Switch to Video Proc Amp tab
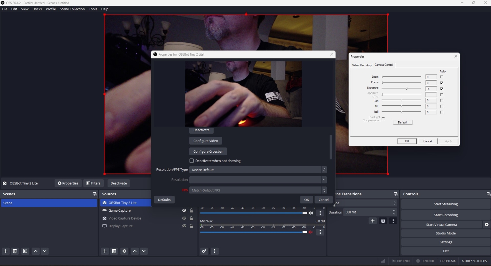Screen dimensions: 491x266 361,65
